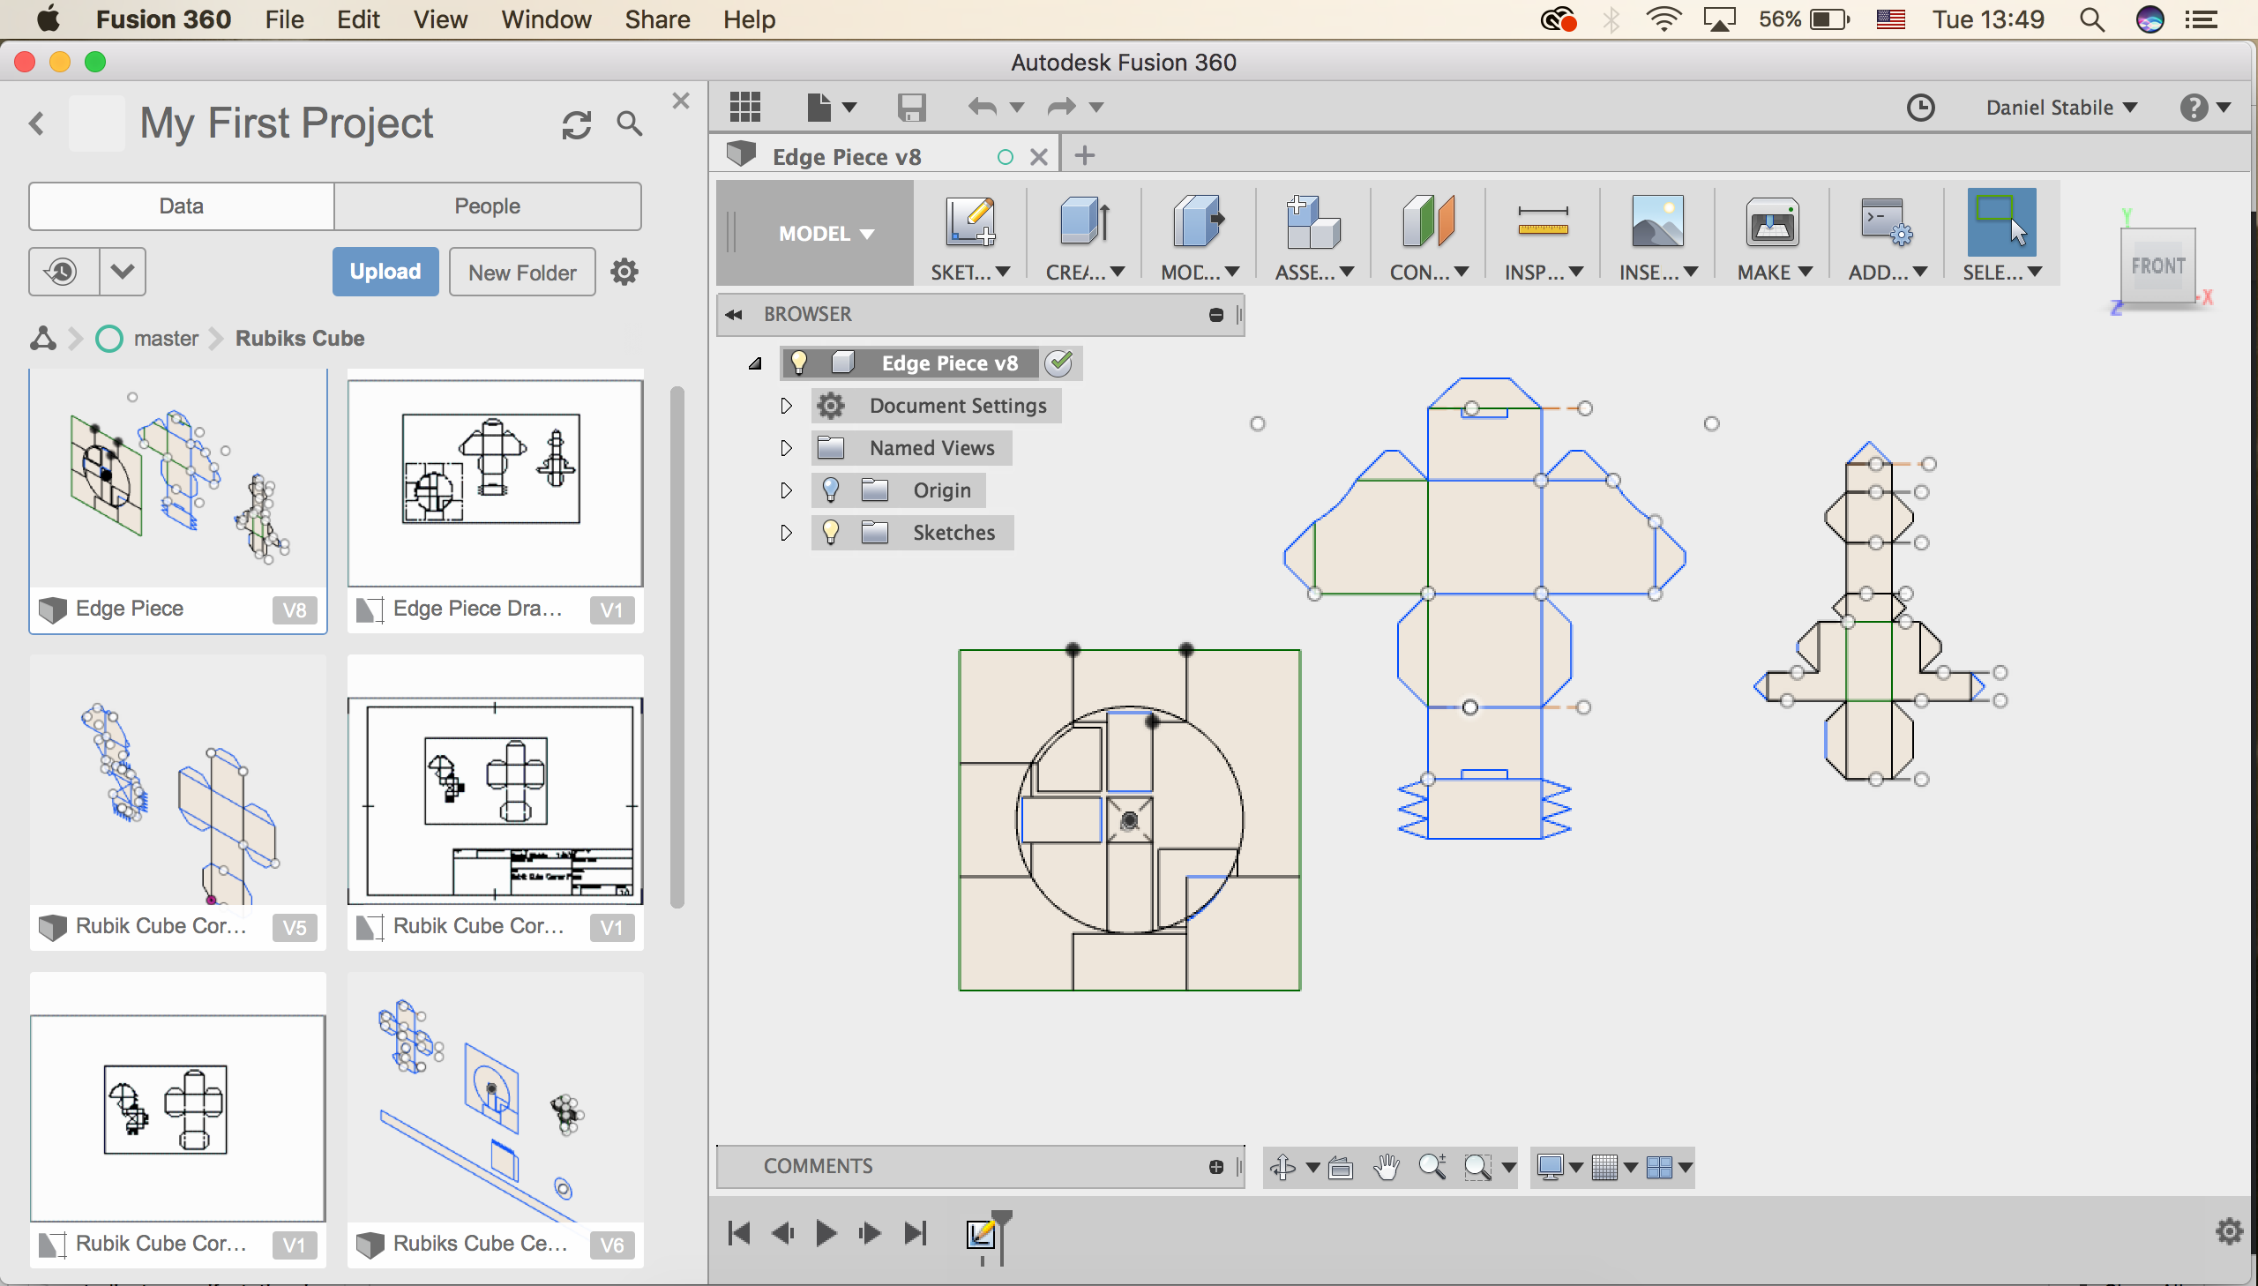Toggle visibility of Edge Piece v8 component
This screenshot has width=2258, height=1286.
(799, 363)
